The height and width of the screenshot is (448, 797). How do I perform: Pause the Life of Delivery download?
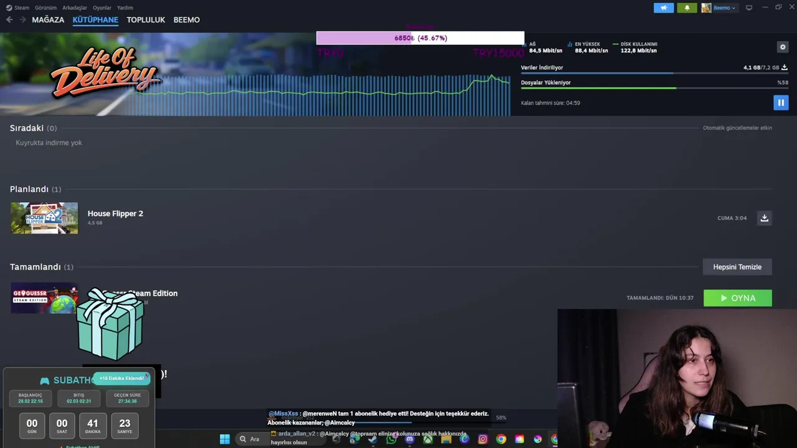point(781,103)
